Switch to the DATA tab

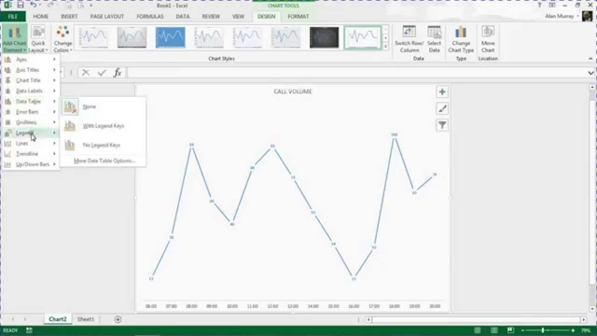click(x=182, y=16)
